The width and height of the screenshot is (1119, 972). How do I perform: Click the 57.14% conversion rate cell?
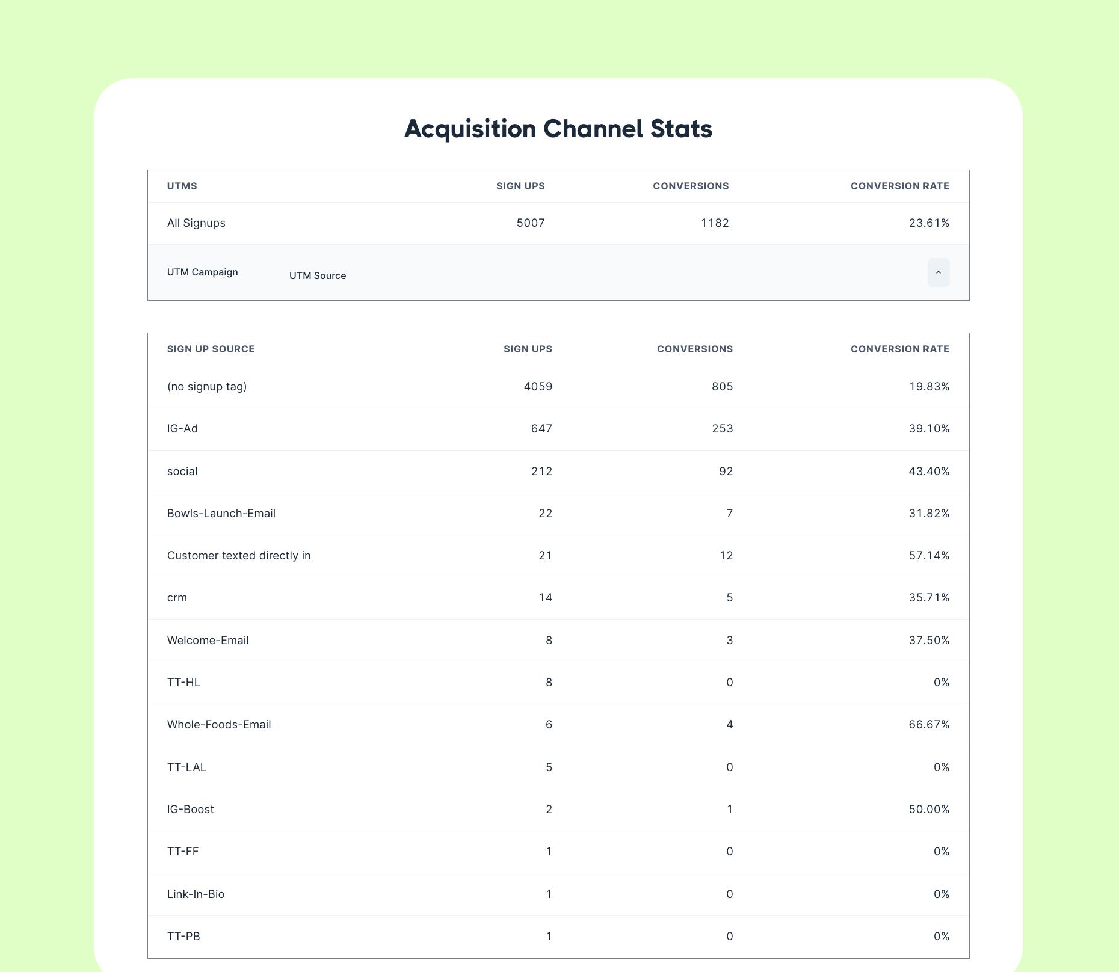929,555
